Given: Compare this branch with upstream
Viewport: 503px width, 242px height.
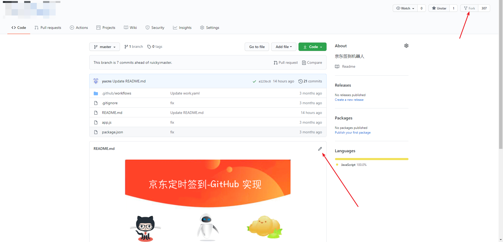Looking at the screenshot, I should click(312, 62).
